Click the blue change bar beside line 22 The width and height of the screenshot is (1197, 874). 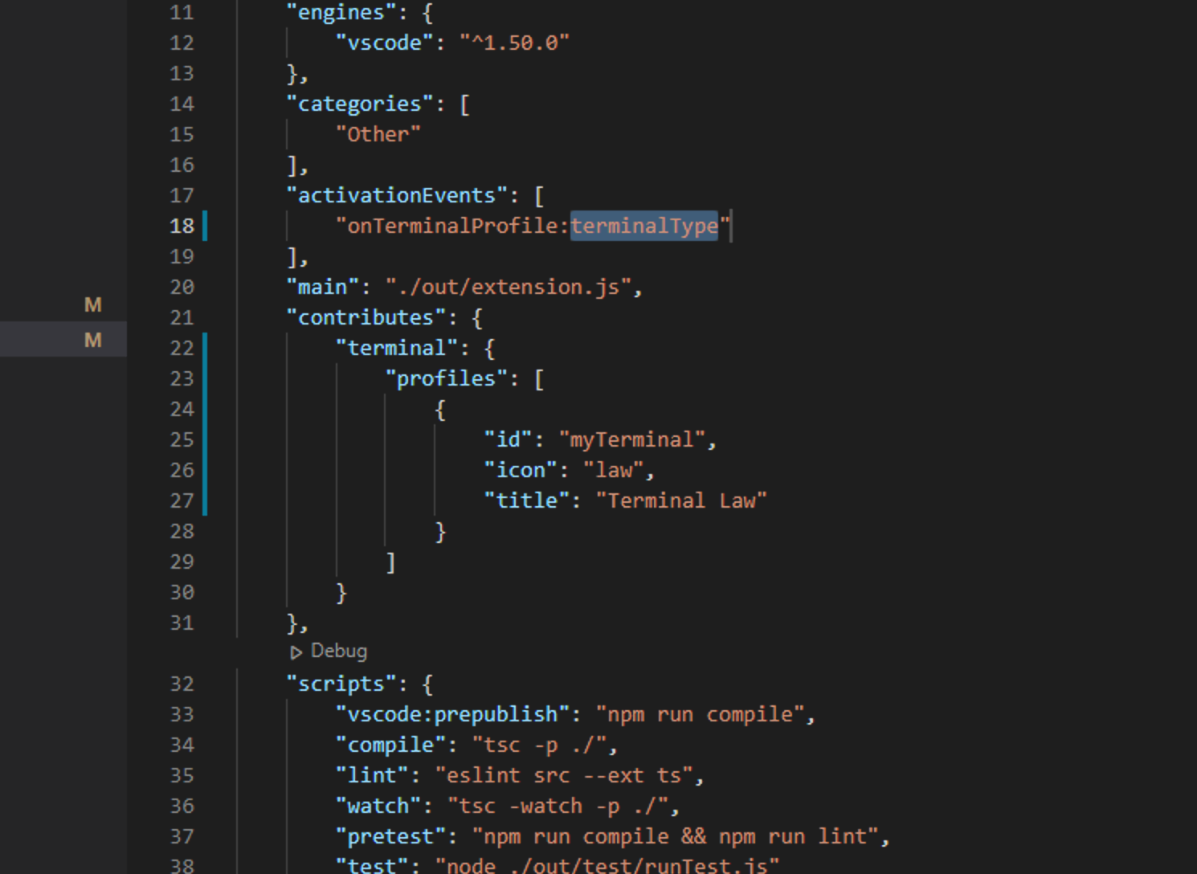click(x=205, y=348)
